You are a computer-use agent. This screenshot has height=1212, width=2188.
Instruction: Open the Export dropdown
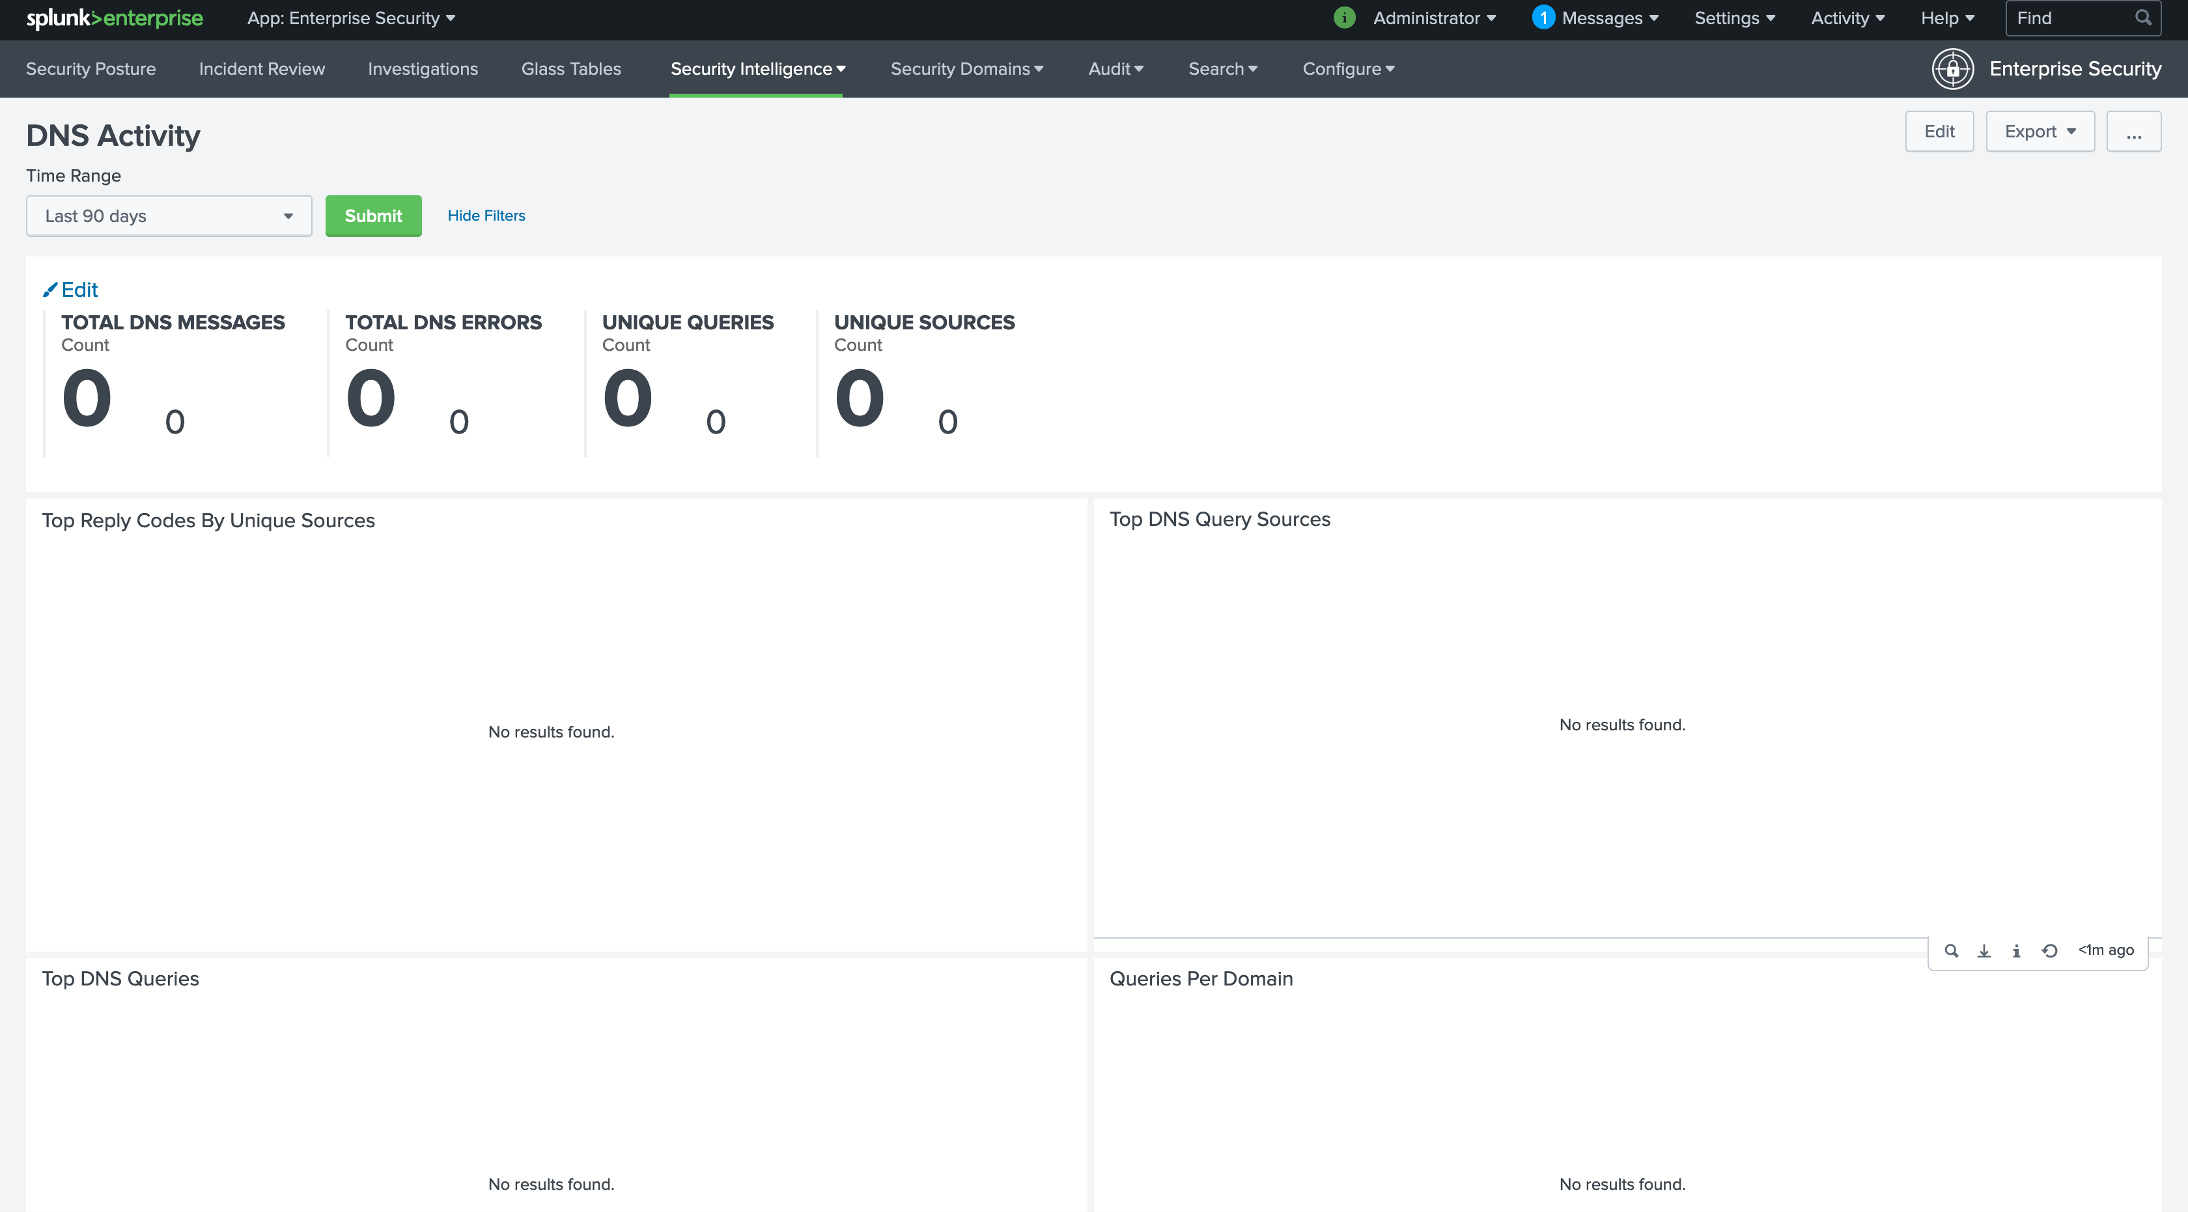2040,131
